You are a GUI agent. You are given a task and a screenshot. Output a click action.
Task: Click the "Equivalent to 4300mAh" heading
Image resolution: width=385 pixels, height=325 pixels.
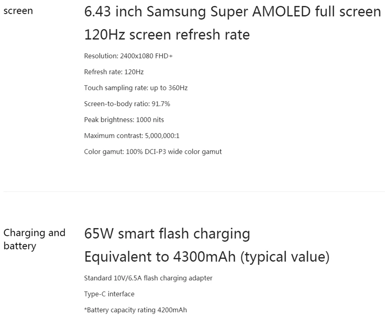point(207,257)
